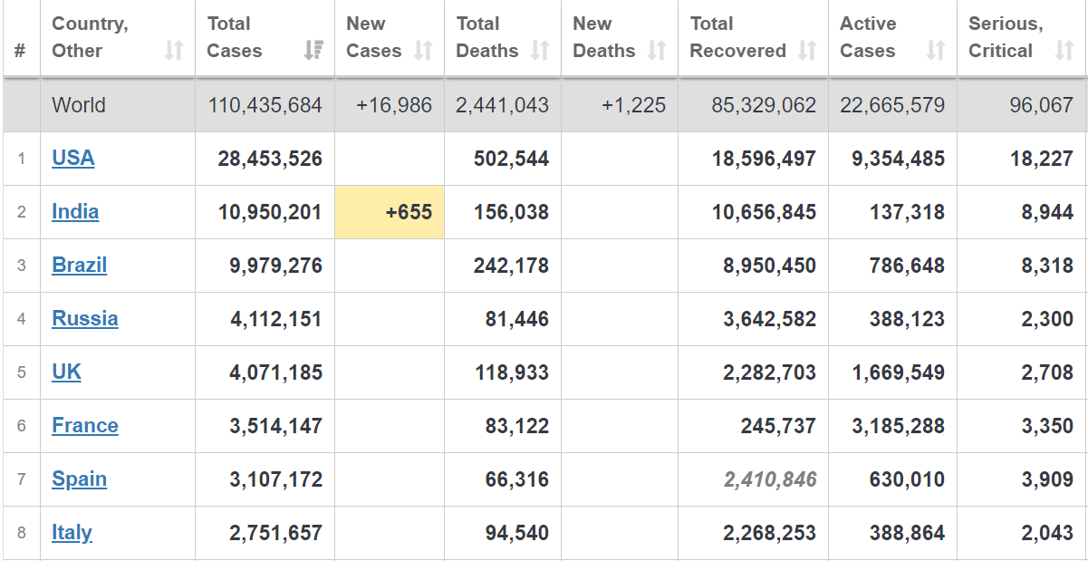Open the USA country link
This screenshot has width=1088, height=561.
73,158
